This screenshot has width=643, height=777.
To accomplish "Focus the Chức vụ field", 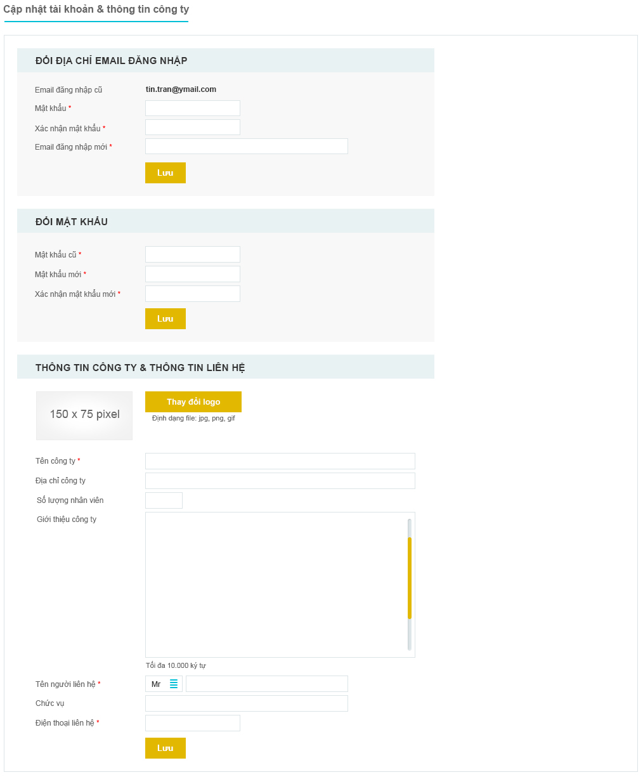I will pos(247,703).
